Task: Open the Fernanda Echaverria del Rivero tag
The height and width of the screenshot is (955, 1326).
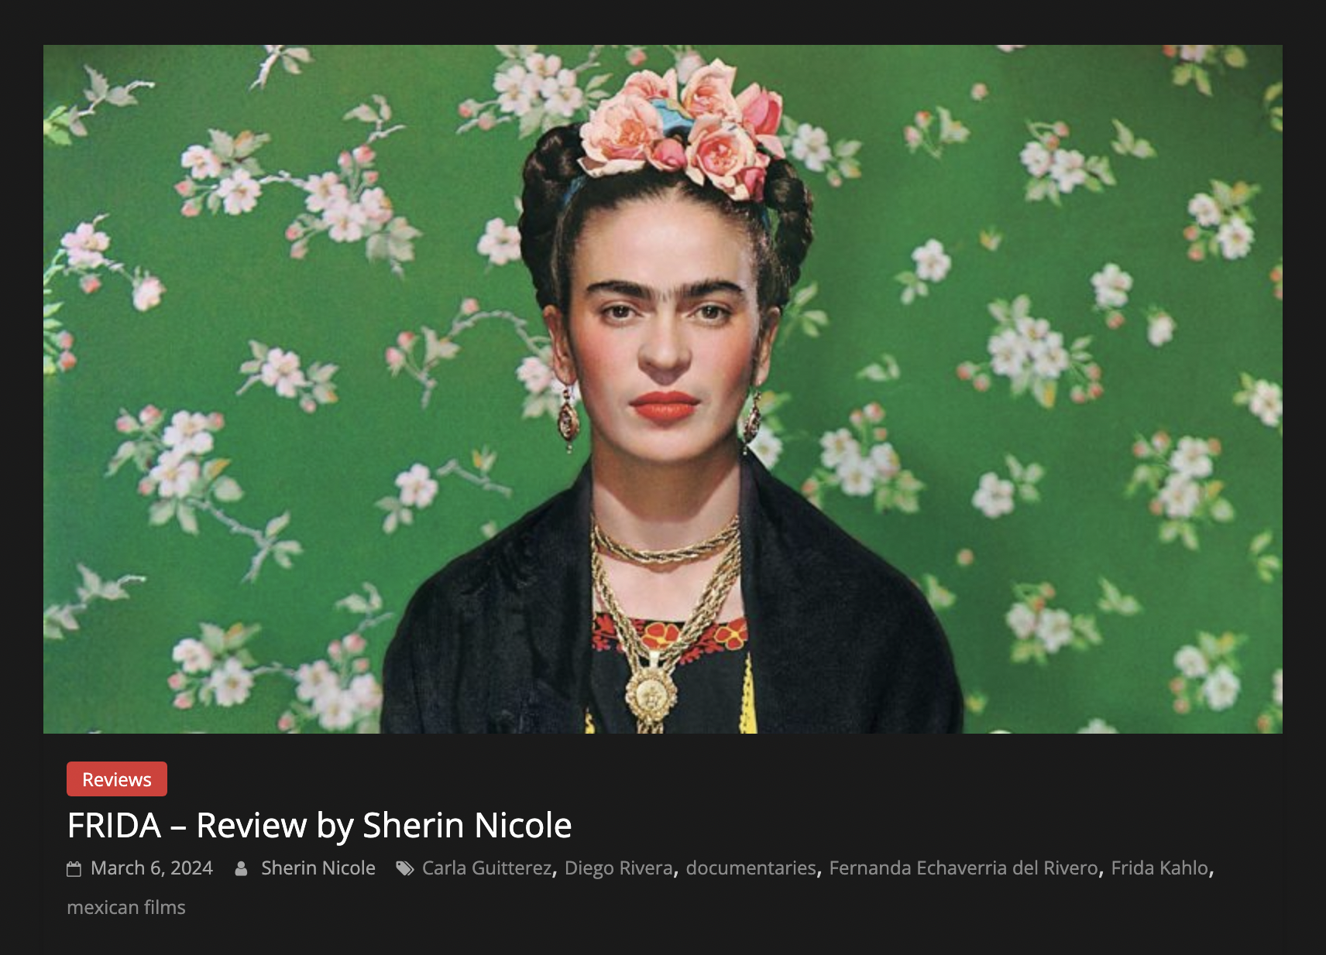Action: pos(964,868)
